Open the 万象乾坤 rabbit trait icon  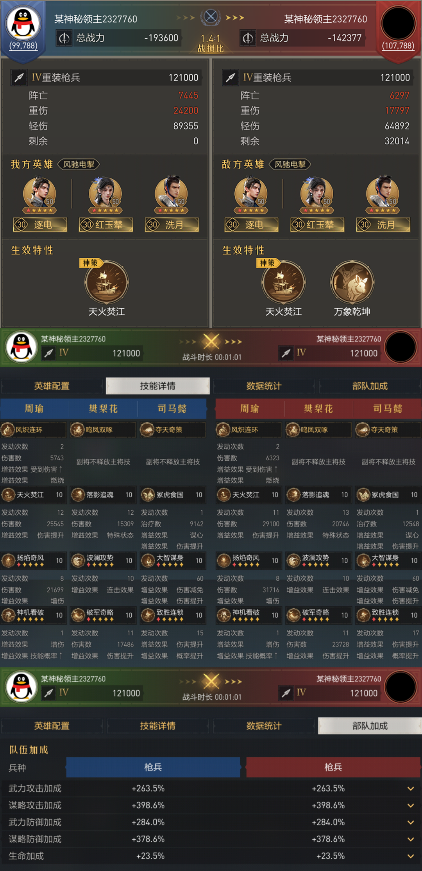352,282
